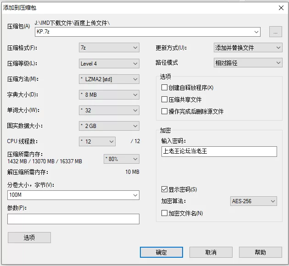
Task: Open the compression format 7z dropdown
Action: click(109, 48)
